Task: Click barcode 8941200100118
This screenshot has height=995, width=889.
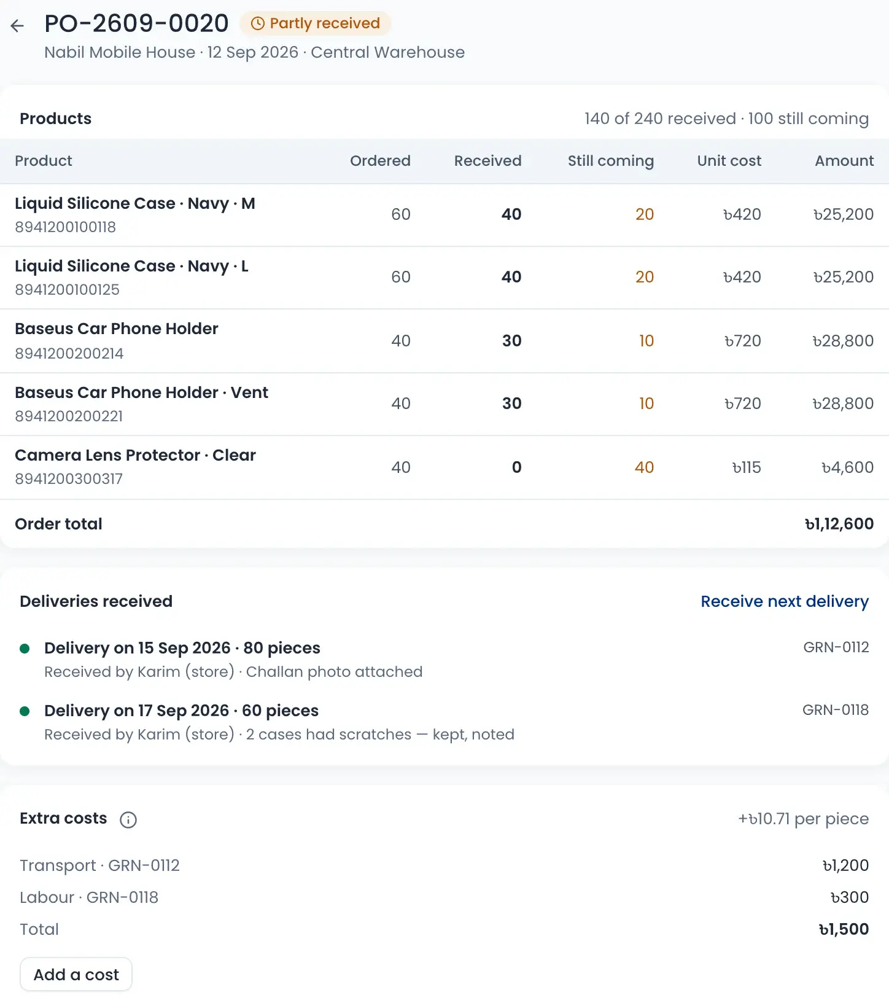Action: click(66, 227)
